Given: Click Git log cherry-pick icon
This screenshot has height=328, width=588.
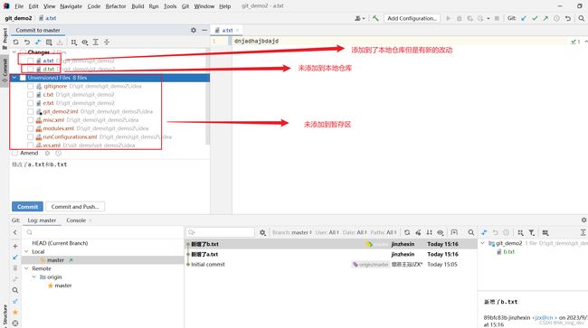Looking at the screenshot, I should 418,232.
